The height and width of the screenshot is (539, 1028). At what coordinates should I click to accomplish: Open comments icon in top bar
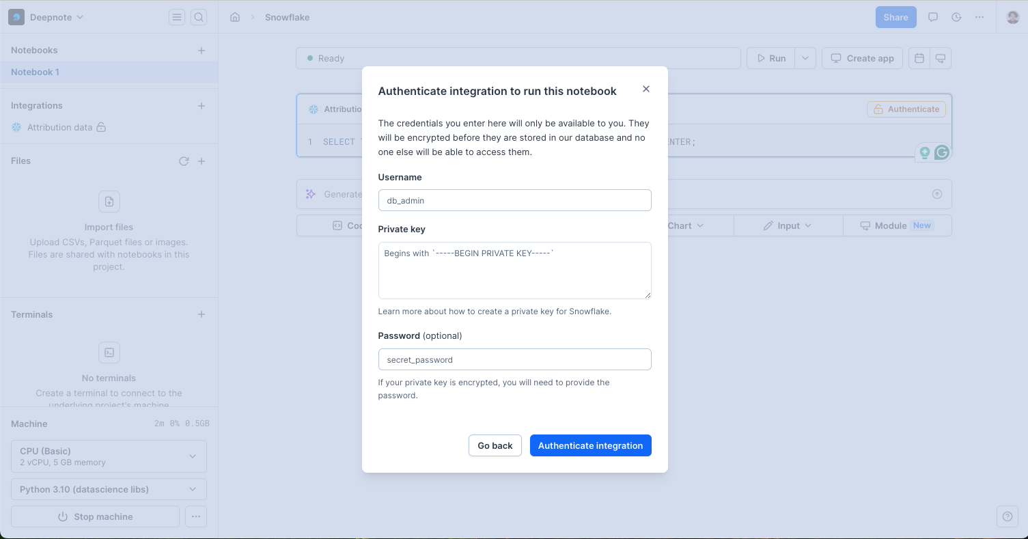[932, 17]
